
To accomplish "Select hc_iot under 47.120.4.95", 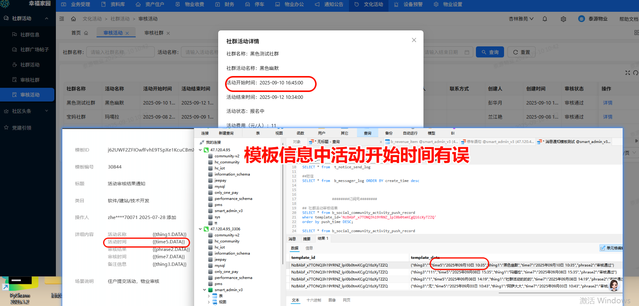I will (220, 168).
